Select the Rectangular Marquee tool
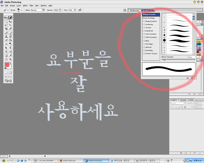 click(x=6, y=22)
